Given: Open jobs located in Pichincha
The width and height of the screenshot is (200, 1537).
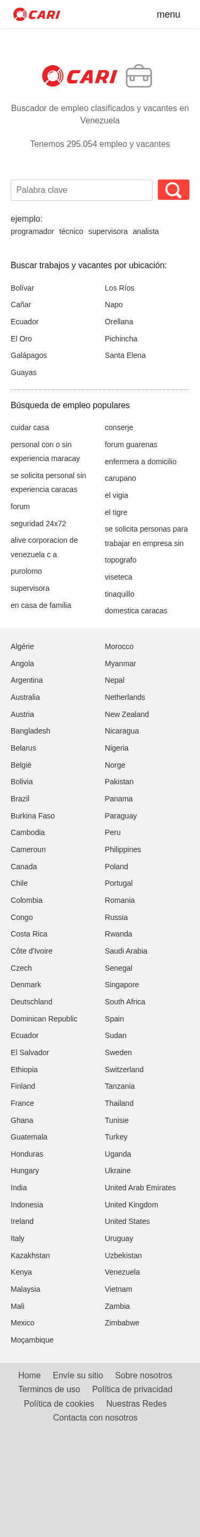Looking at the screenshot, I should [121, 338].
